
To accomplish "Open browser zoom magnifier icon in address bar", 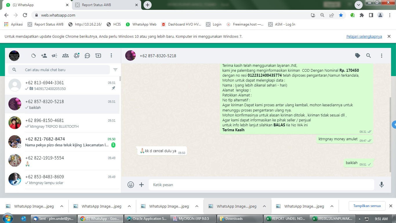I will (322, 15).
